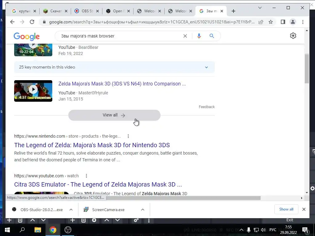Clear the search box with the X
315x236 pixels.
[x=185, y=36]
